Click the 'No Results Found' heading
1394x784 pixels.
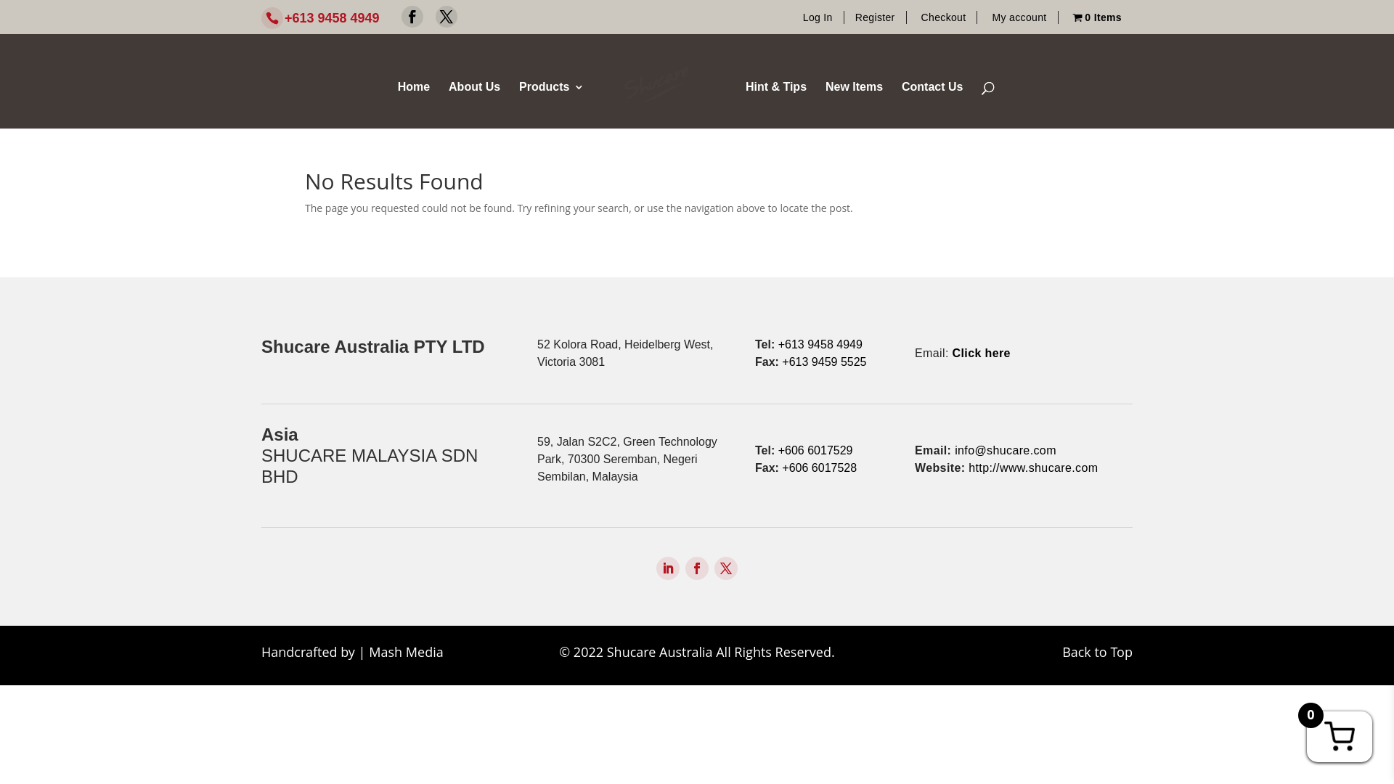[x=394, y=181]
